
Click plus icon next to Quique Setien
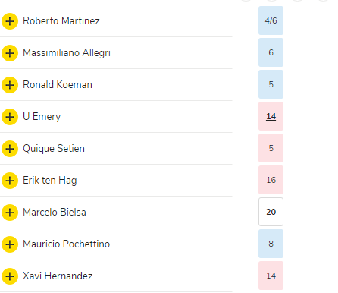(x=10, y=149)
